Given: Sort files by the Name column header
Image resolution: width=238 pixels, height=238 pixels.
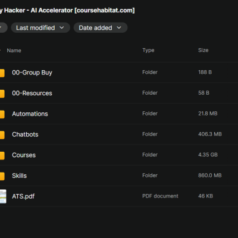Looking at the screenshot, I should (14, 51).
